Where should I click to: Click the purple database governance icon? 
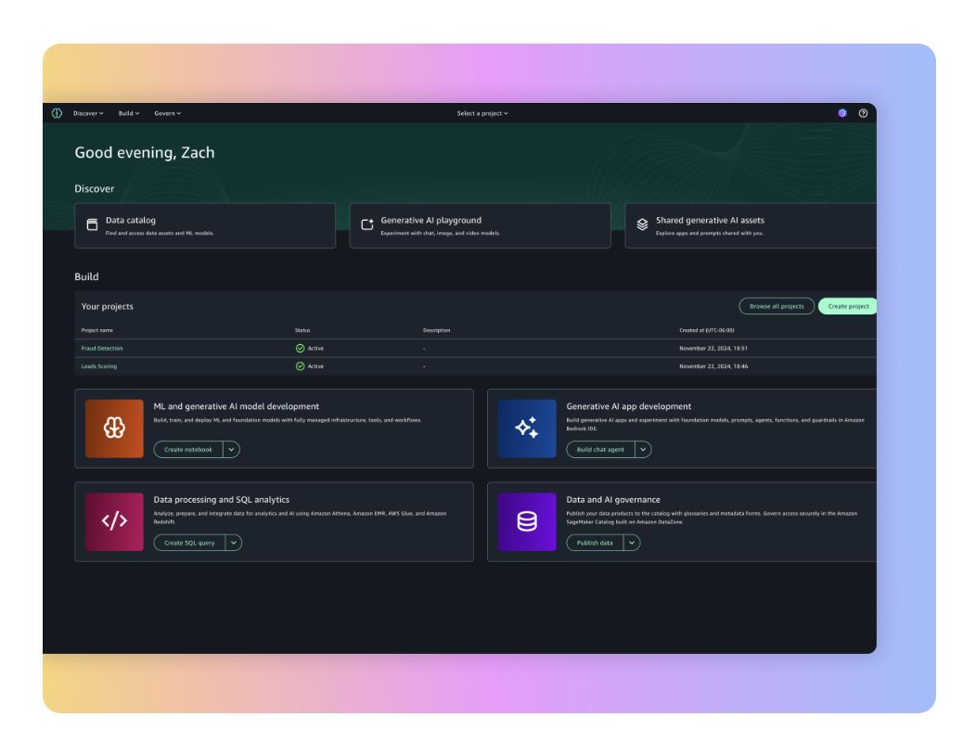[x=527, y=521]
